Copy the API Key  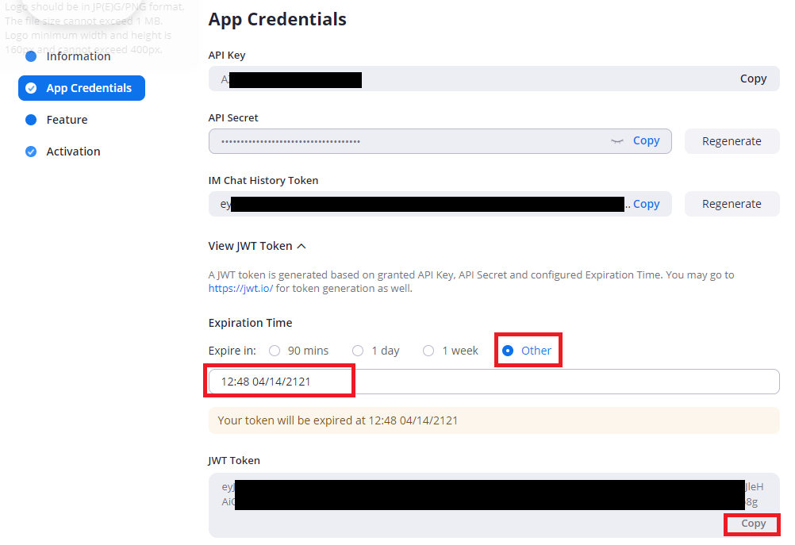[753, 79]
